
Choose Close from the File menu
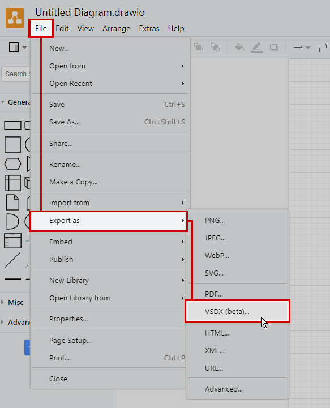coord(109,379)
